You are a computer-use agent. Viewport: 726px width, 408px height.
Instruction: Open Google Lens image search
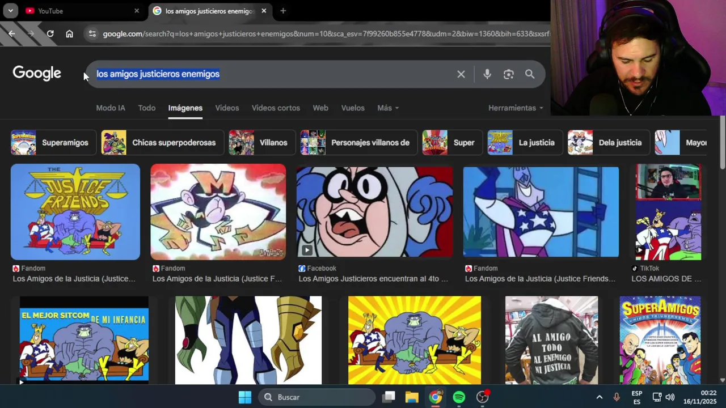(508, 74)
